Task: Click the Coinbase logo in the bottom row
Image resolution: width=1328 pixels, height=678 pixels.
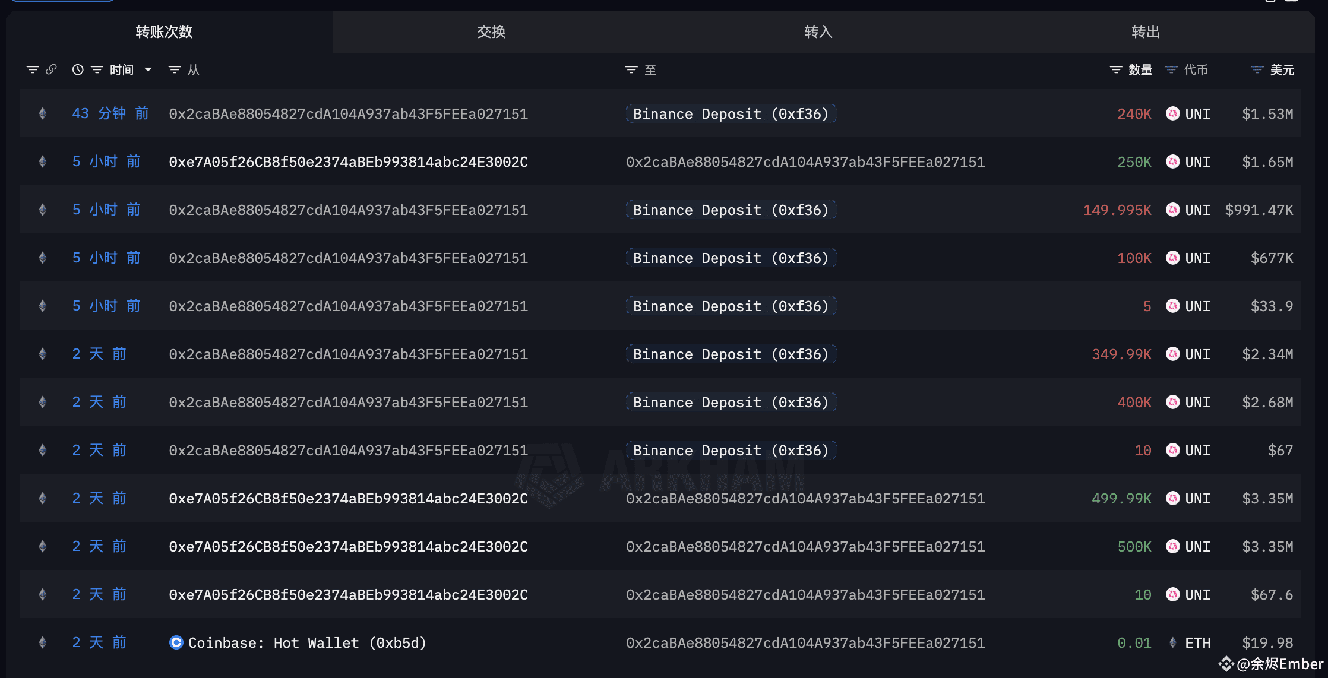Action: (x=176, y=642)
